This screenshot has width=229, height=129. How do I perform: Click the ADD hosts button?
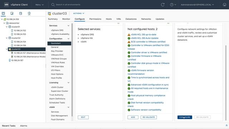(133, 117)
